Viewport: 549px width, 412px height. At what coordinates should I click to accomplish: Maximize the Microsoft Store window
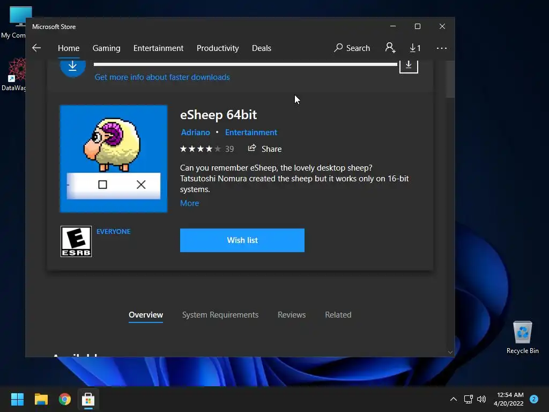(x=417, y=26)
